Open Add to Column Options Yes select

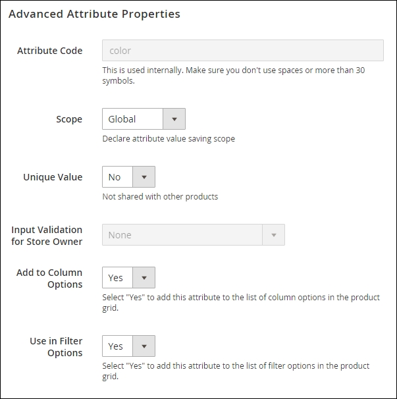click(x=118, y=278)
